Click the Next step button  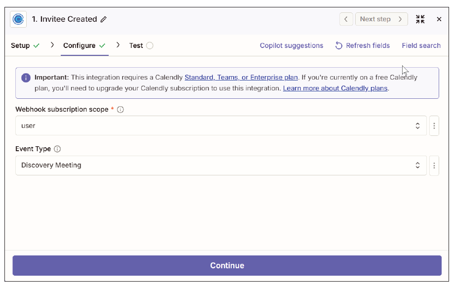pyautogui.click(x=381, y=19)
